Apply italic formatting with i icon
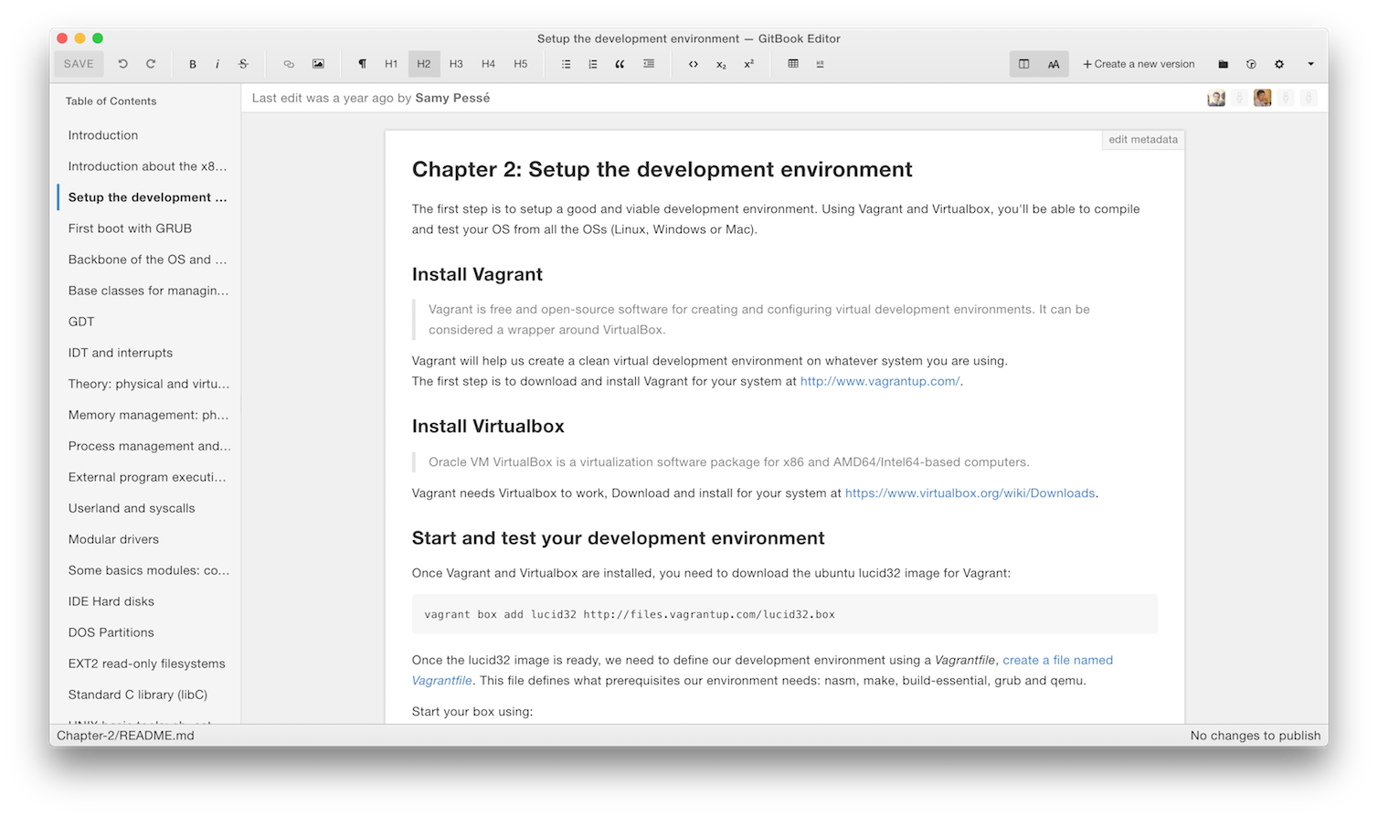 pos(217,64)
